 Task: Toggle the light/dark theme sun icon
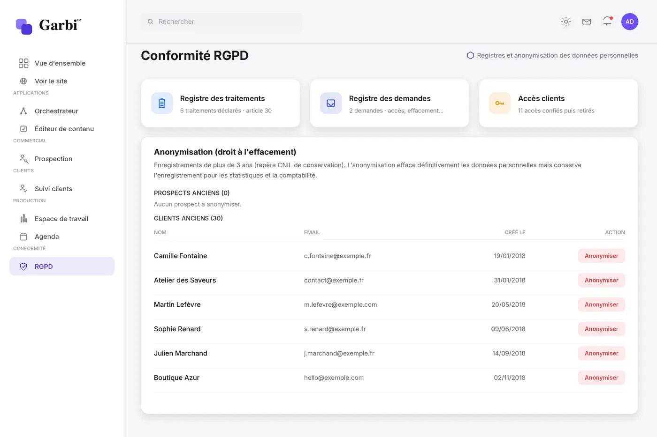(566, 22)
